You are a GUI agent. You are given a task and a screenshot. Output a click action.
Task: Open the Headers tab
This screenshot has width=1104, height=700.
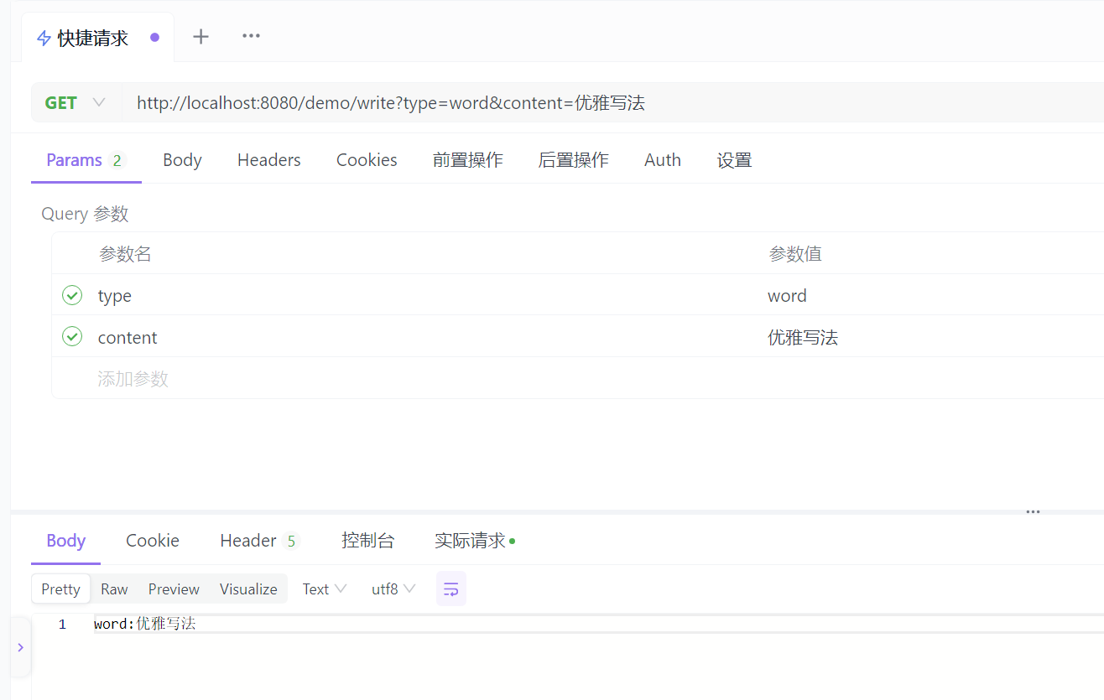click(x=268, y=160)
